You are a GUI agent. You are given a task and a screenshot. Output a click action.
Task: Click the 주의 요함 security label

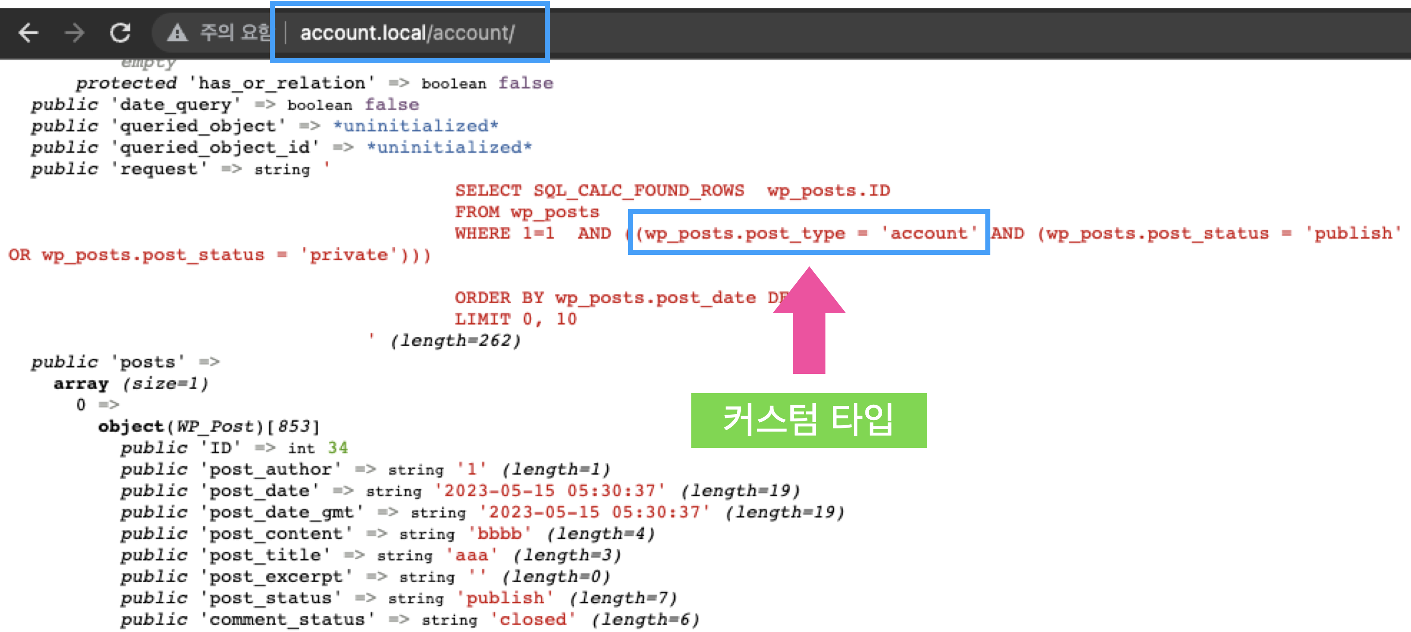point(235,33)
